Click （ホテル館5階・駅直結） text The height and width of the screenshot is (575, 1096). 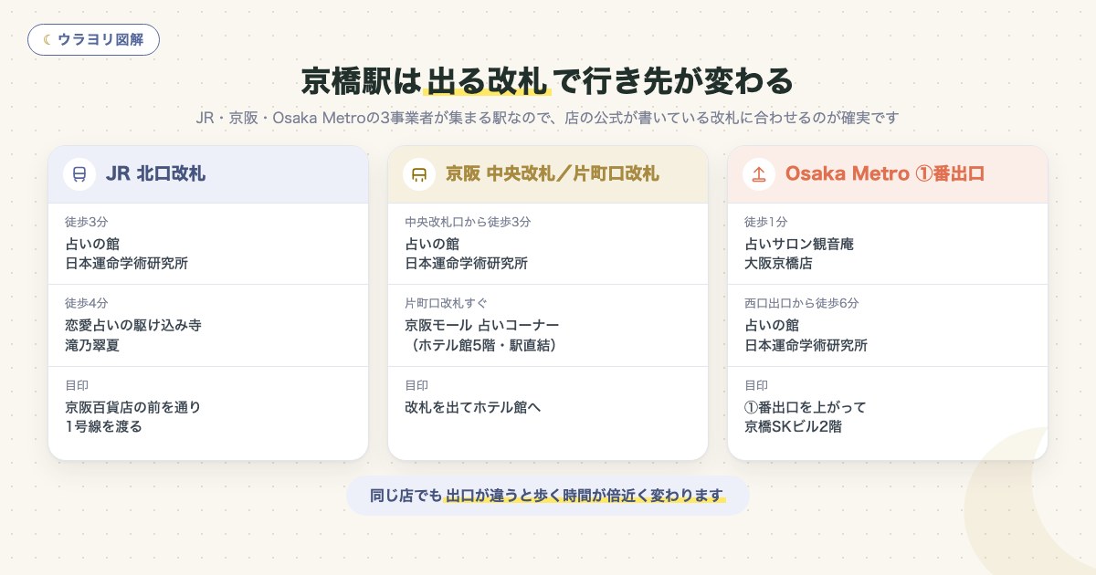481,345
